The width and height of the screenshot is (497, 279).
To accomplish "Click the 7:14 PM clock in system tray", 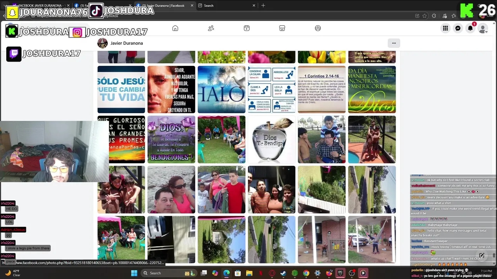I will point(486,271).
